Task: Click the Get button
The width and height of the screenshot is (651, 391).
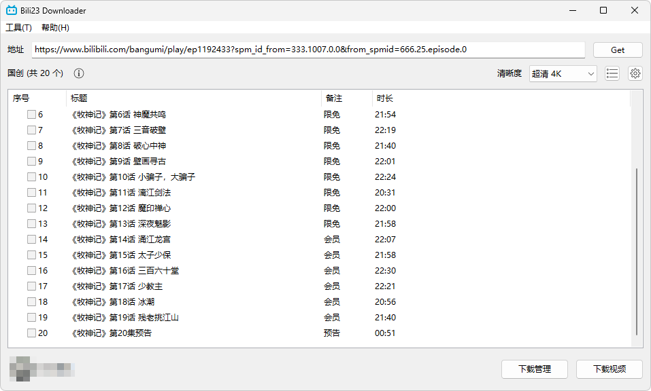Action: [x=617, y=49]
